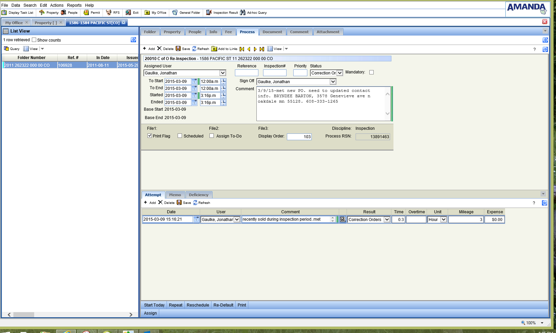The image size is (556, 333).
Task: Click the Start Today button
Action: (154, 305)
